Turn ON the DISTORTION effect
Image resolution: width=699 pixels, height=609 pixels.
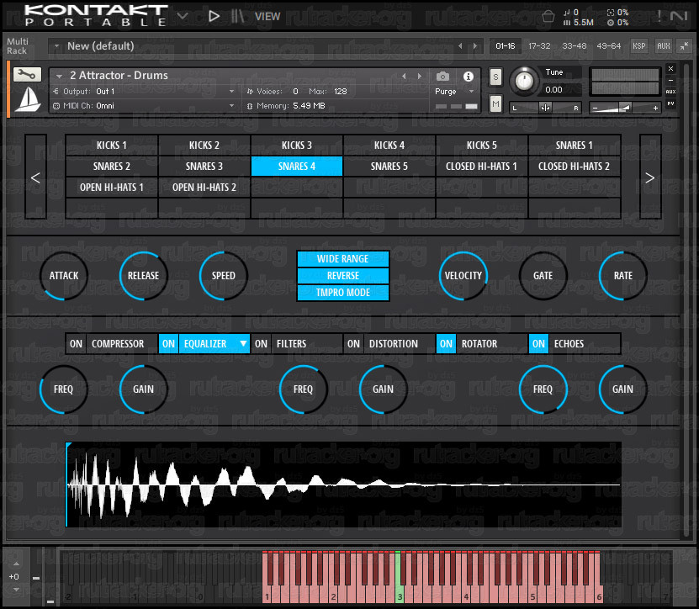(353, 344)
